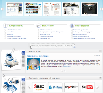Dismiss the draggable БЛОКАМИ hint banner
Image resolution: width=103 pixels, height=93 pixels.
point(74,44)
